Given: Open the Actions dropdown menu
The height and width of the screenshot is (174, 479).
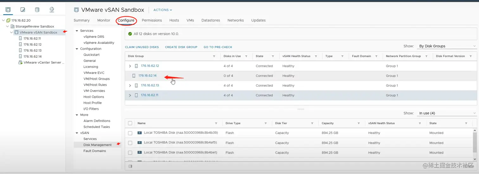Looking at the screenshot, I should pos(163,10).
